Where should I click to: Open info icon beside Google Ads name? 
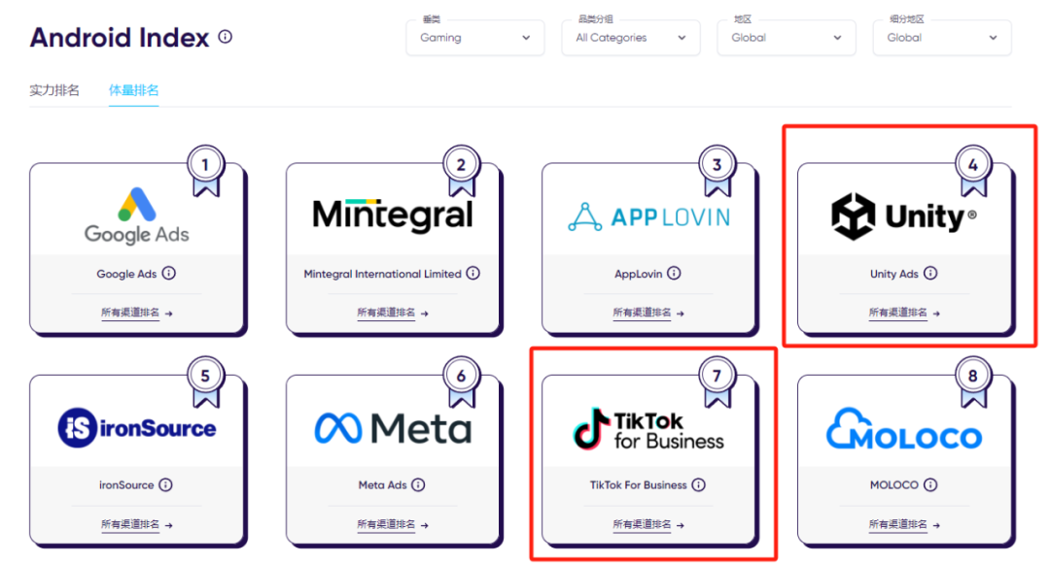tap(169, 273)
